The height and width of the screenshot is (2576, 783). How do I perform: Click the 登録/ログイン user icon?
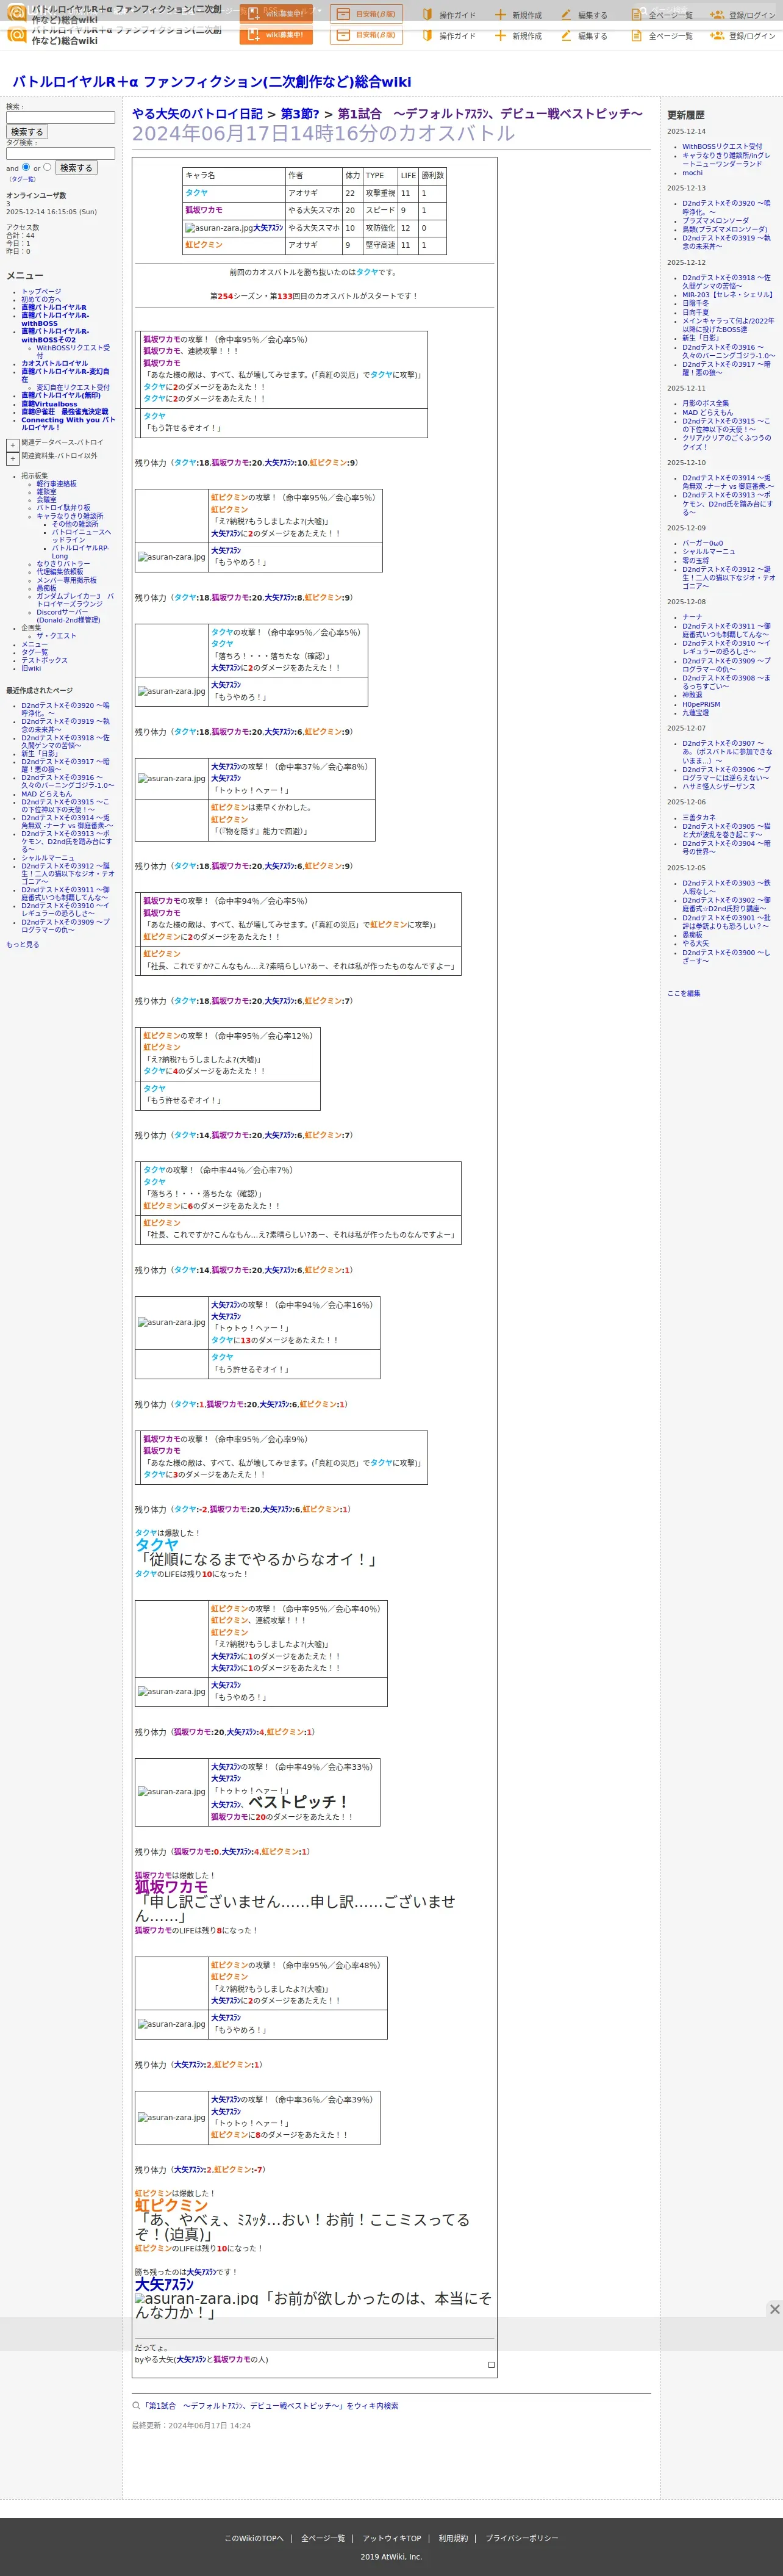pos(716,36)
